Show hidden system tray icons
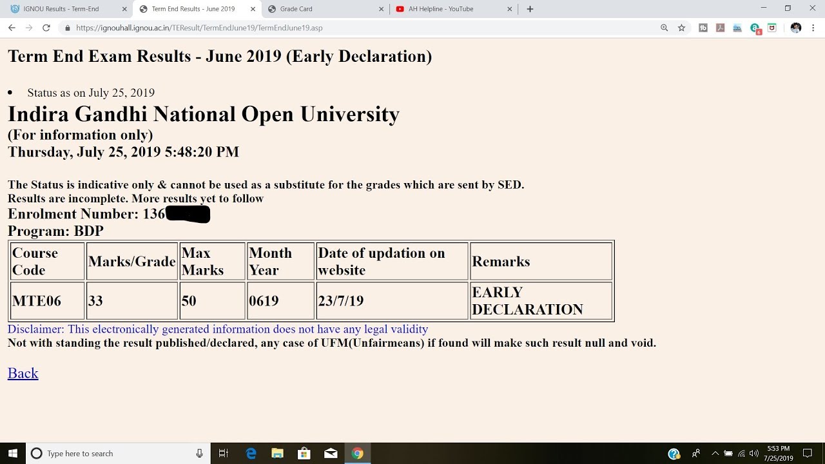The image size is (825, 464). pyautogui.click(x=715, y=453)
